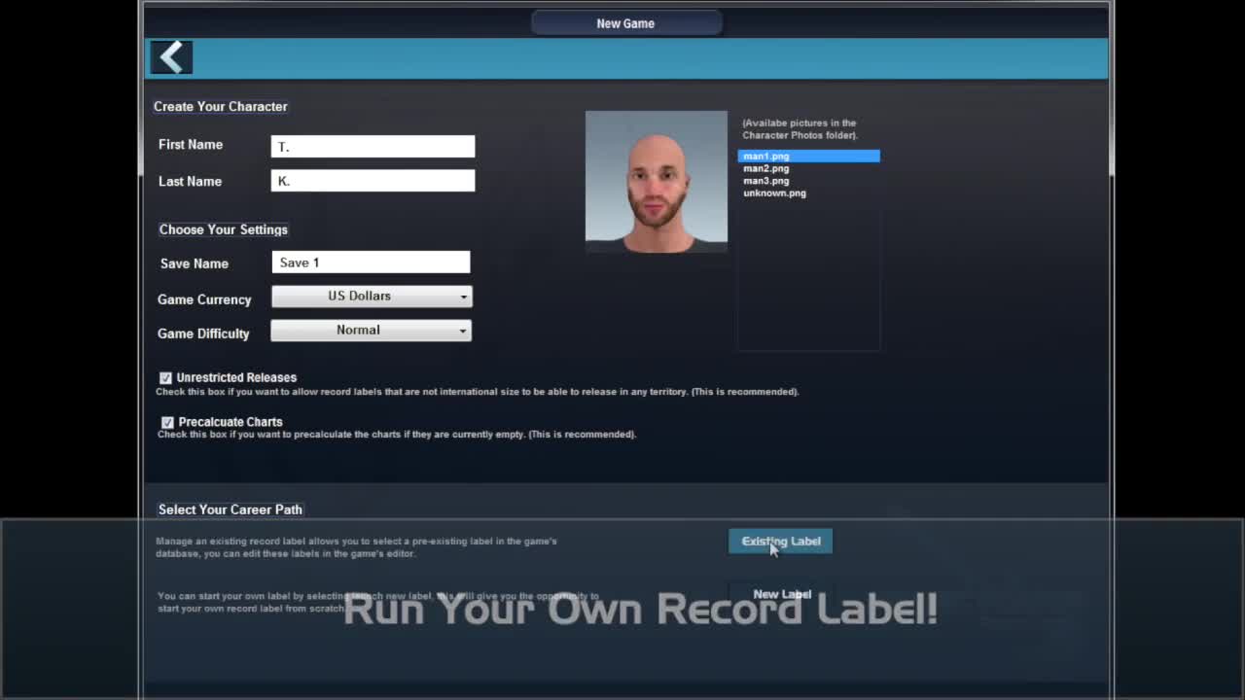Viewport: 1245px width, 700px height.
Task: Toggle the Unrestricted Releases checkbox
Action: (166, 378)
